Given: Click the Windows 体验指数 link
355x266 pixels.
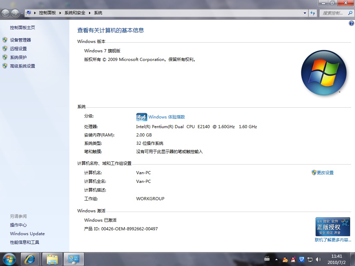Looking at the screenshot, I should click(166, 117).
